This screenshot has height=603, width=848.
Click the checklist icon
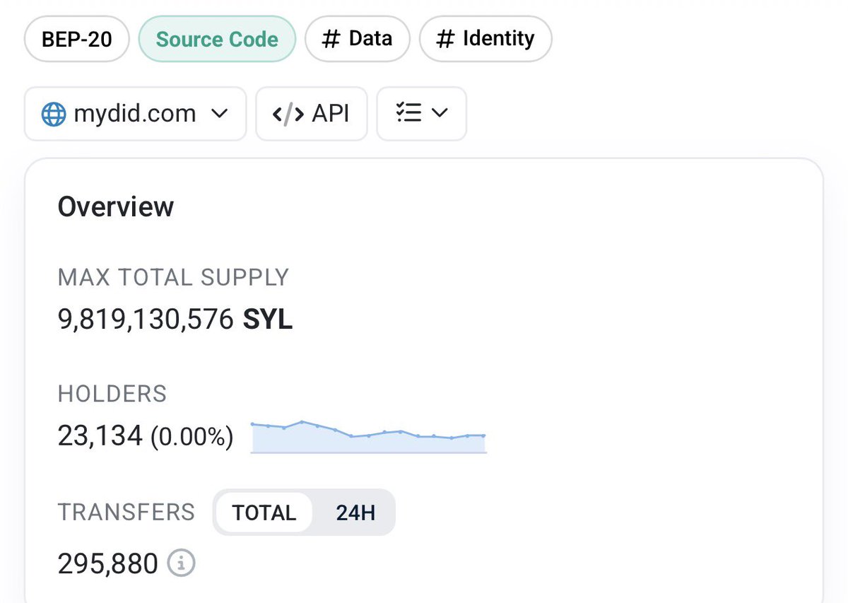(408, 113)
